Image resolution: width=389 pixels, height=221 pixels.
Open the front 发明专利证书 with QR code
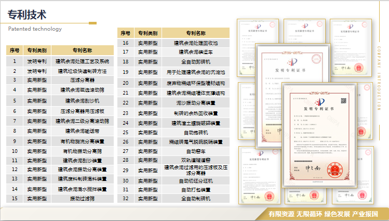click(x=319, y=136)
